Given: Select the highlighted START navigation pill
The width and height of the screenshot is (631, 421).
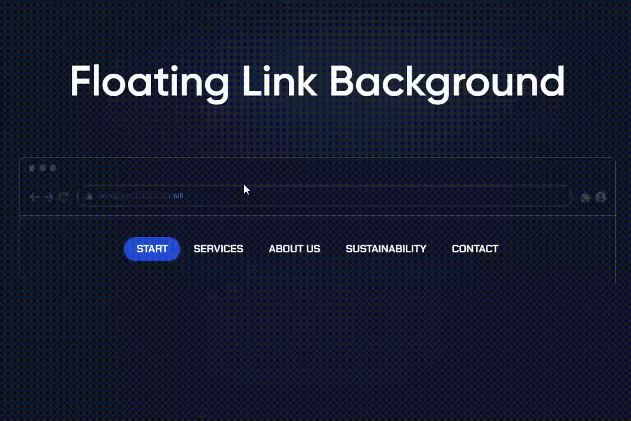Looking at the screenshot, I should tap(152, 249).
